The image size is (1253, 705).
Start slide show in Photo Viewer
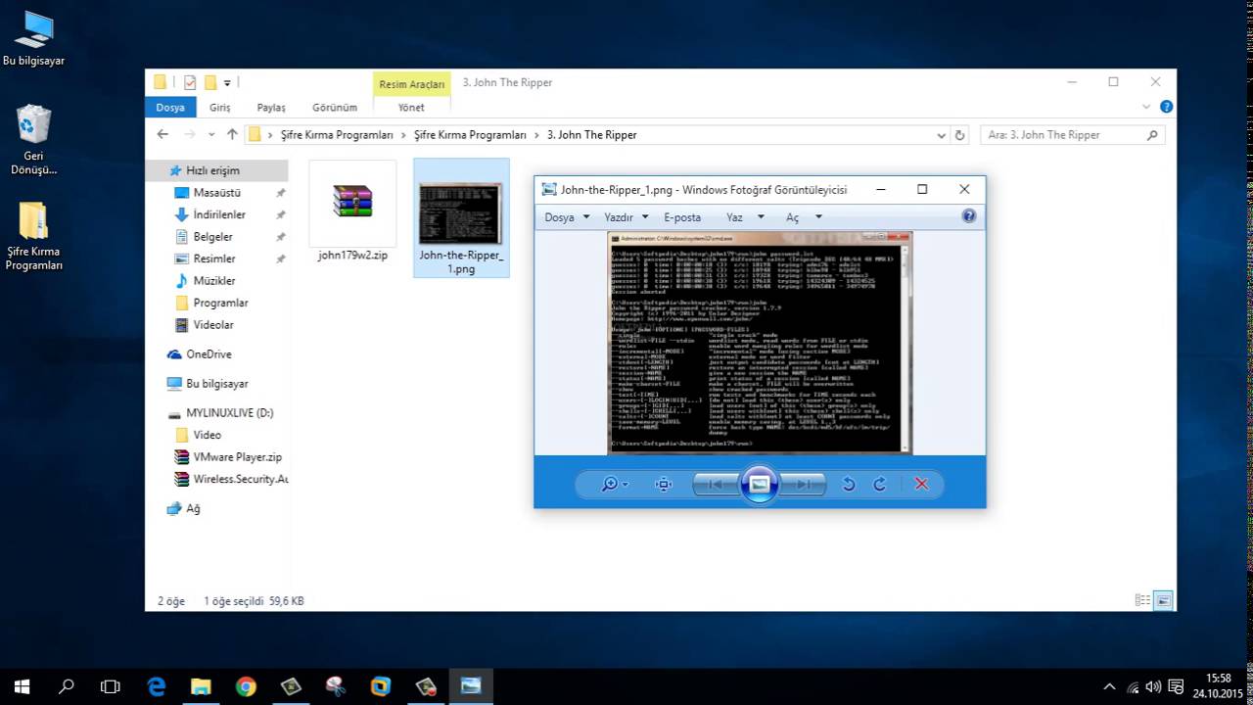[760, 484]
